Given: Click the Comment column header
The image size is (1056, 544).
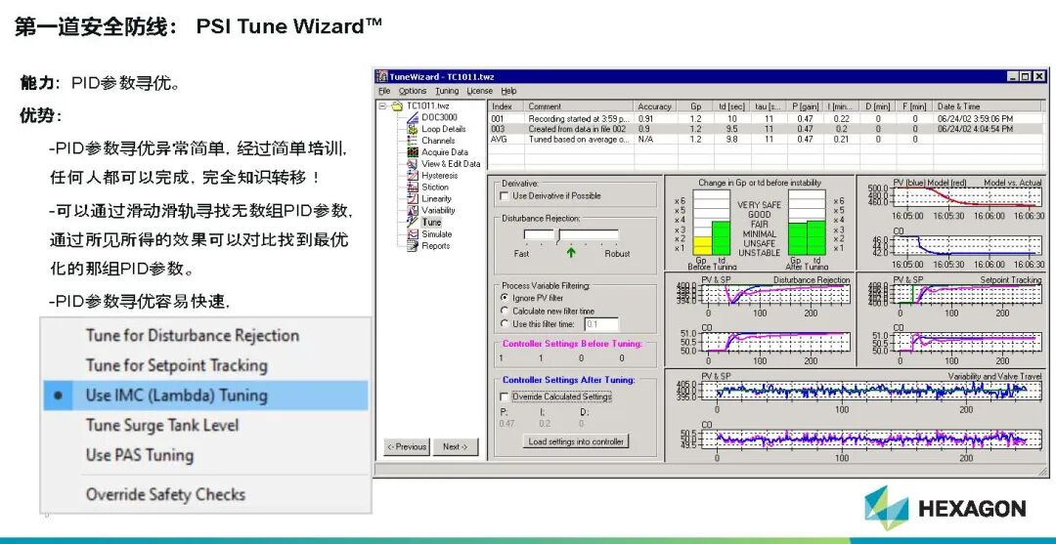Looking at the screenshot, I should (579, 106).
